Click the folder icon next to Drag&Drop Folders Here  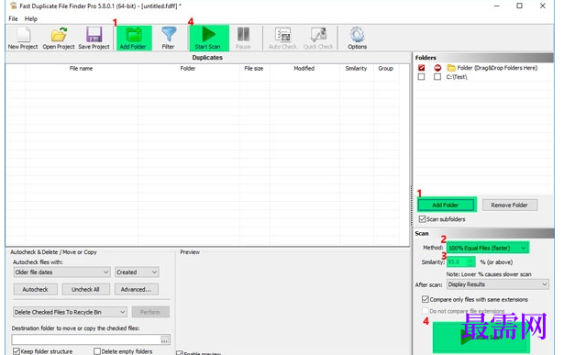click(x=451, y=68)
